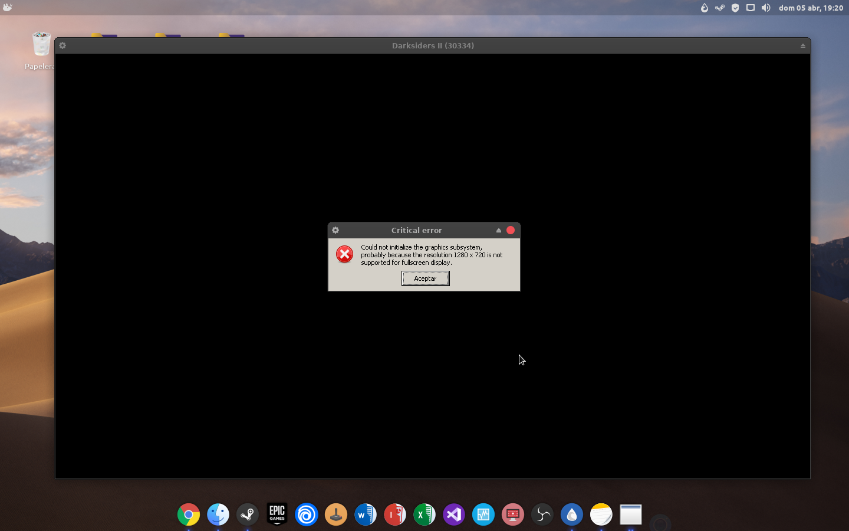Open the blue water drop app in dock

(572, 514)
